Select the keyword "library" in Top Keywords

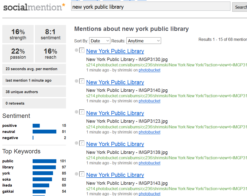coord(8,167)
